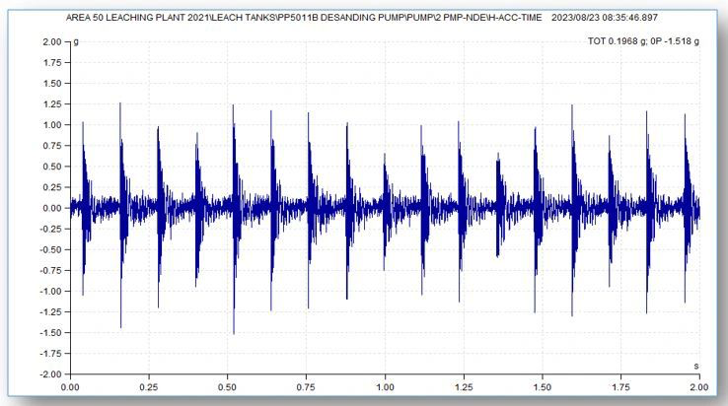Click the y-axis label 0.00
The image size is (728, 406).
click(x=52, y=208)
